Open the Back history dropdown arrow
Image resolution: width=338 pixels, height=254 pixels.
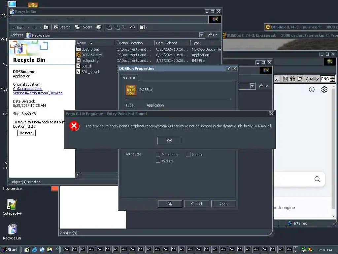click(28, 27)
